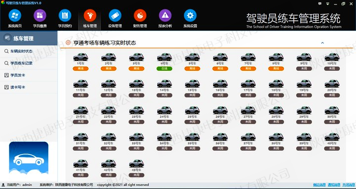Screen dimensions: 356x189
Task: Click the message bubble icon in title bar
Action: (x=320, y=3)
